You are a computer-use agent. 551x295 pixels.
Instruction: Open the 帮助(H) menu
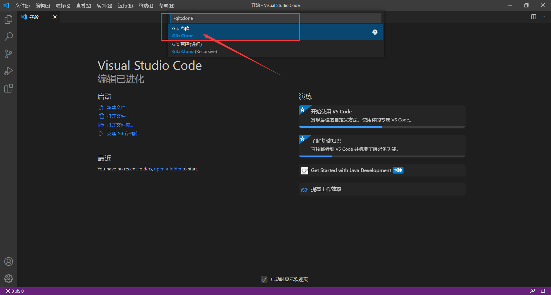[167, 5]
